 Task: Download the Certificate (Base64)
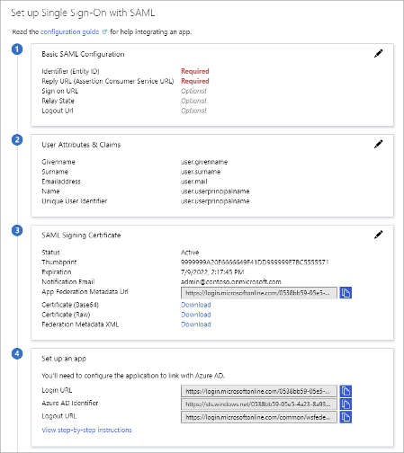click(x=196, y=305)
